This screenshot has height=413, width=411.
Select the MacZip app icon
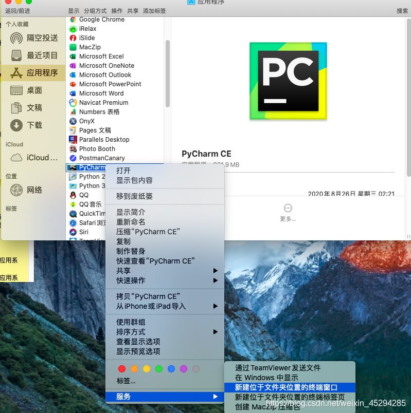point(73,47)
